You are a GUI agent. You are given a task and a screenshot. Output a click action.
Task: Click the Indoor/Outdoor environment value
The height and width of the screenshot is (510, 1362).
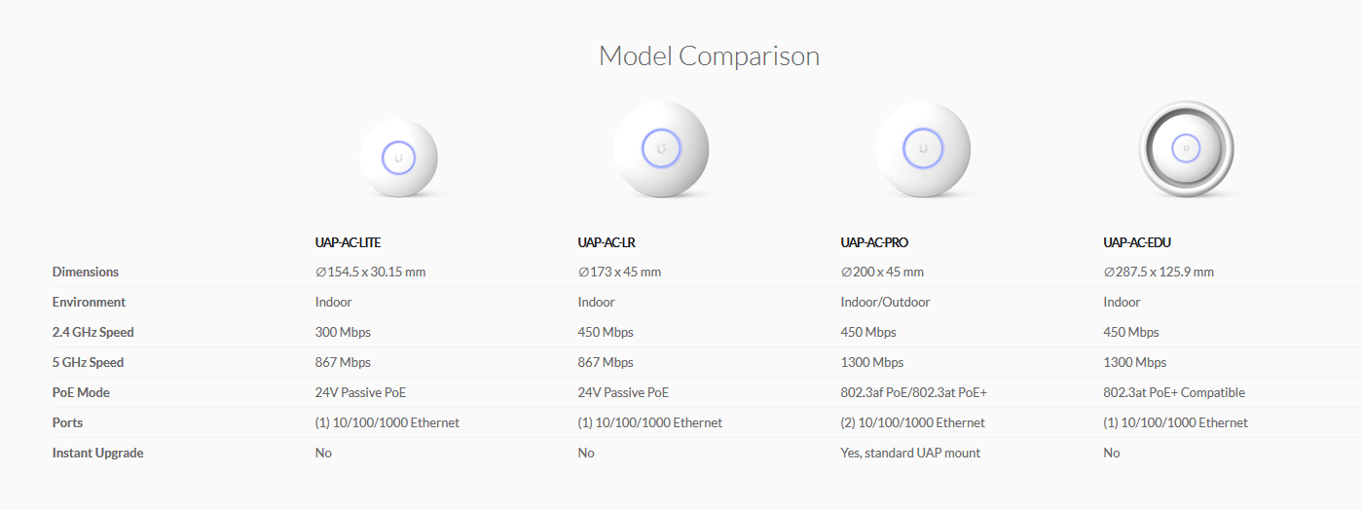tap(886, 303)
